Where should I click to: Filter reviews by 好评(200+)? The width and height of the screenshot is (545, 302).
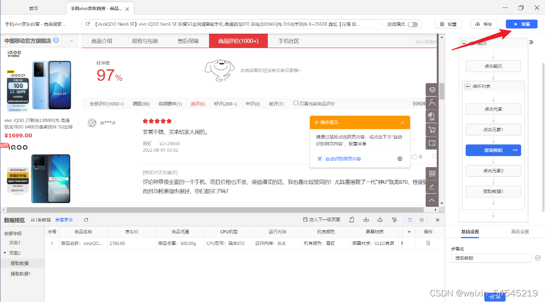click(x=225, y=104)
